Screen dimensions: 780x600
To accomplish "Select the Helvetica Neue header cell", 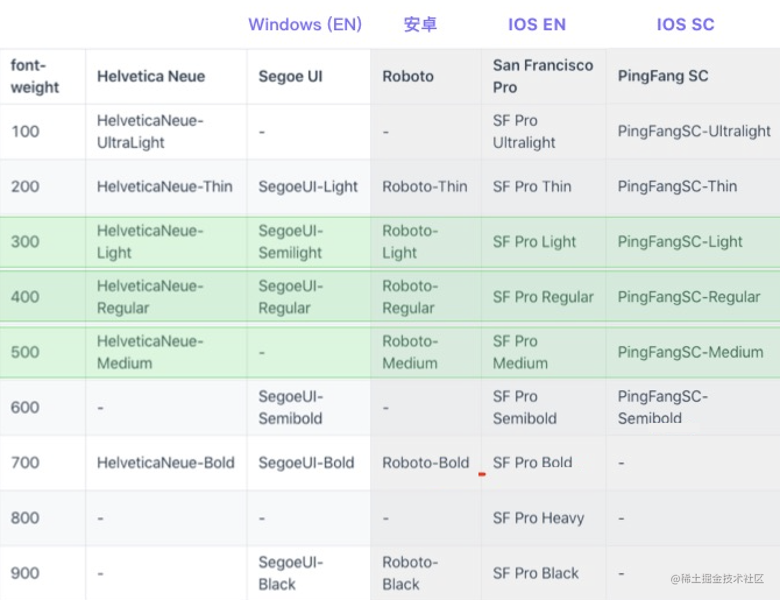I will point(166,76).
